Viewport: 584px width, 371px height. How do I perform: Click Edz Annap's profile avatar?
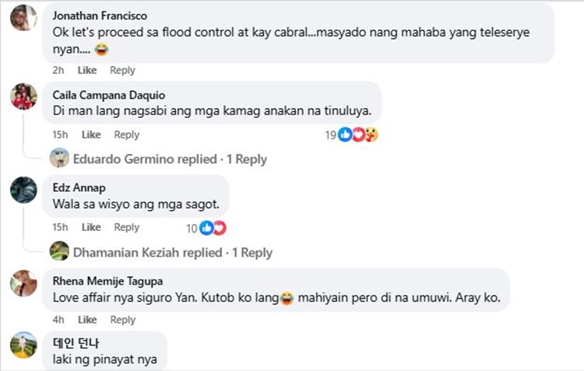point(23,190)
